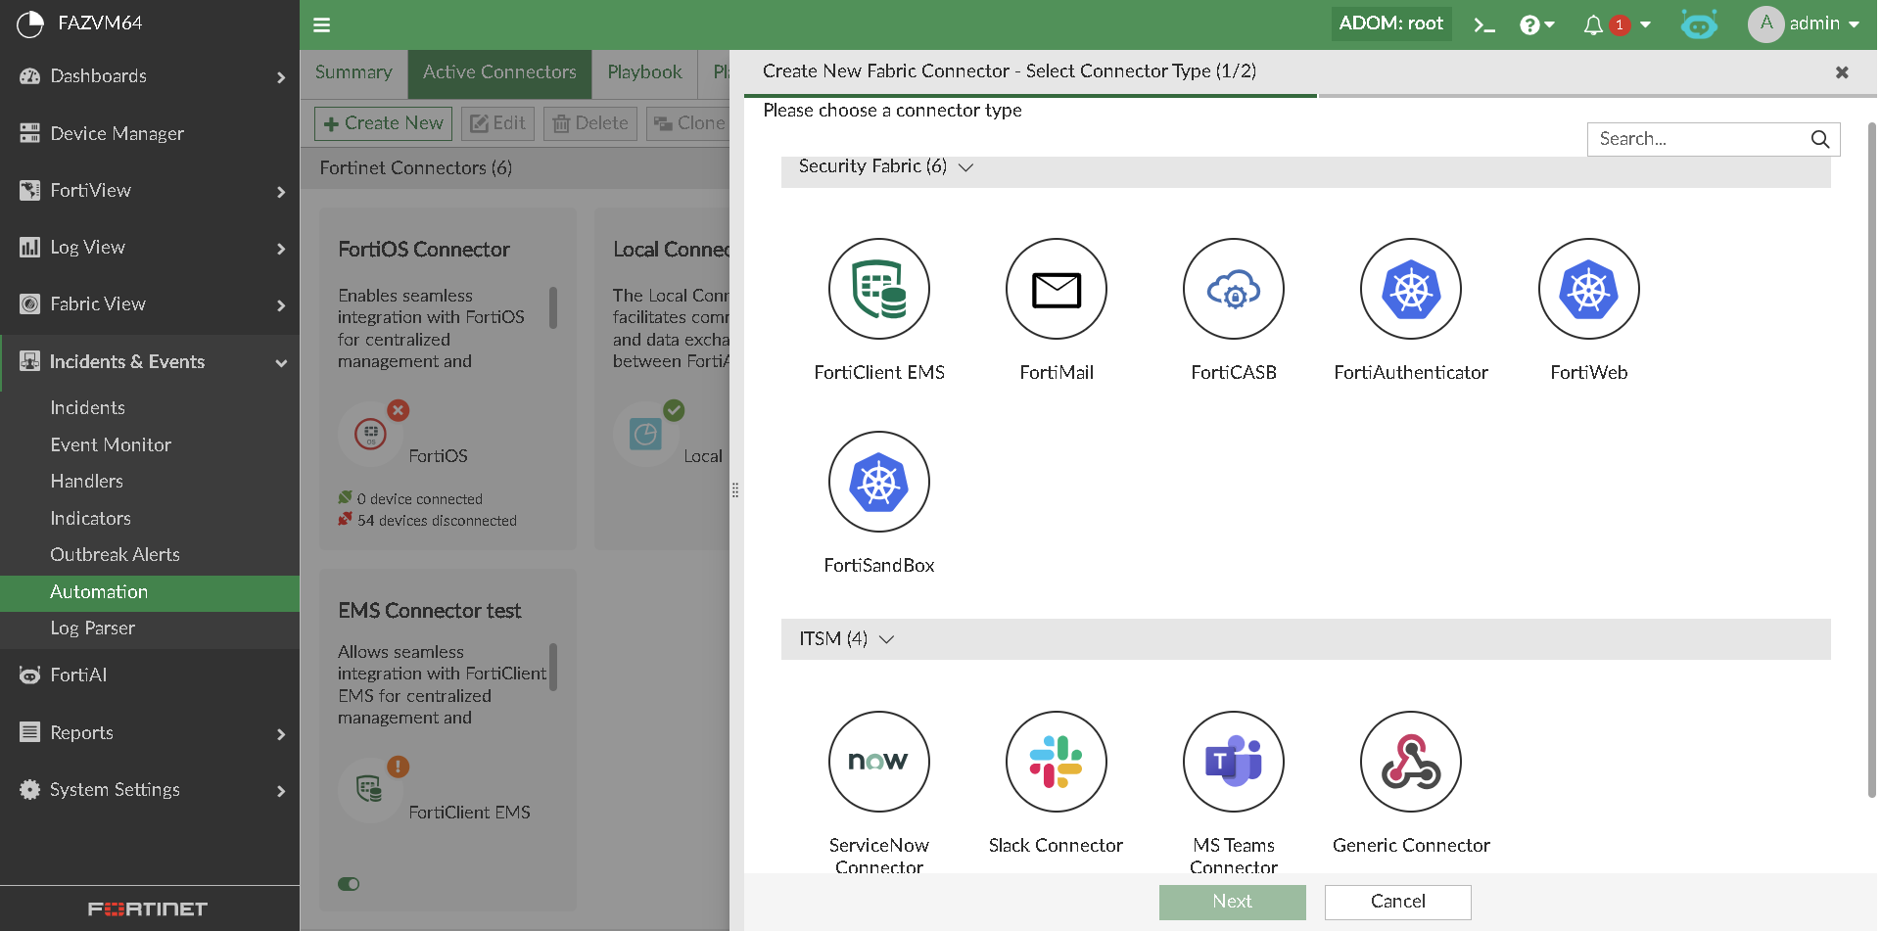This screenshot has width=1881, height=931.
Task: Switch to the Summary tab
Action: click(353, 72)
